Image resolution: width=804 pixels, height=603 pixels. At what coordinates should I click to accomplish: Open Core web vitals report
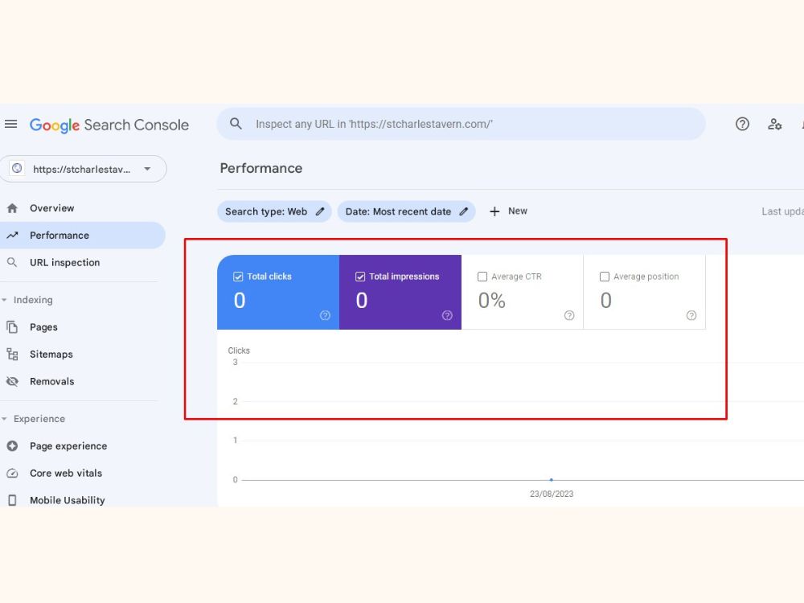[66, 474]
